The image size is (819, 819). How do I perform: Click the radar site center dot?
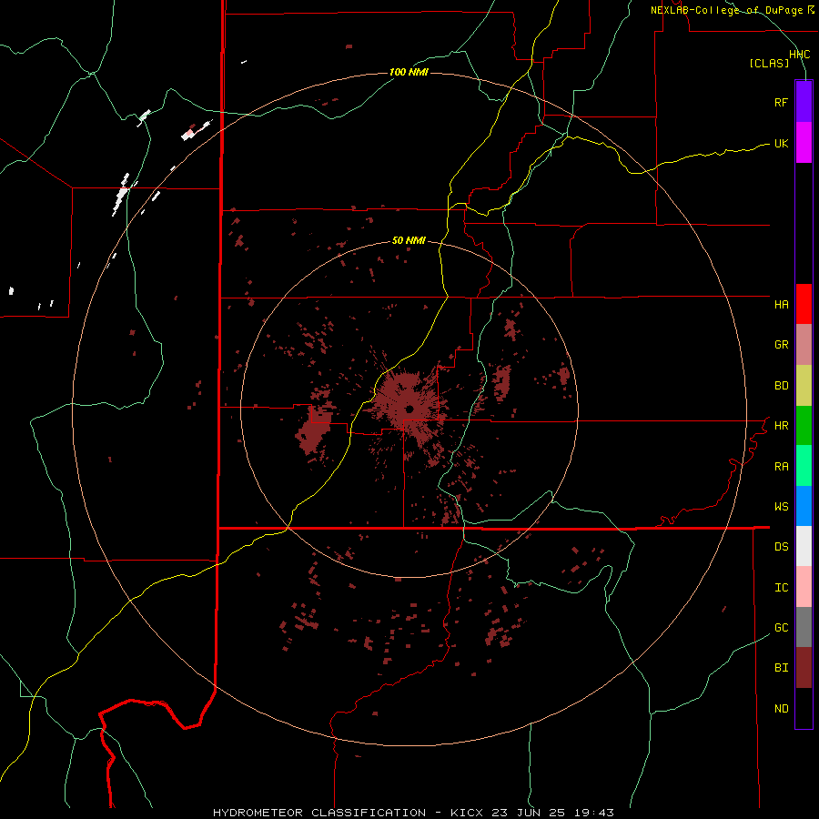(x=409, y=409)
